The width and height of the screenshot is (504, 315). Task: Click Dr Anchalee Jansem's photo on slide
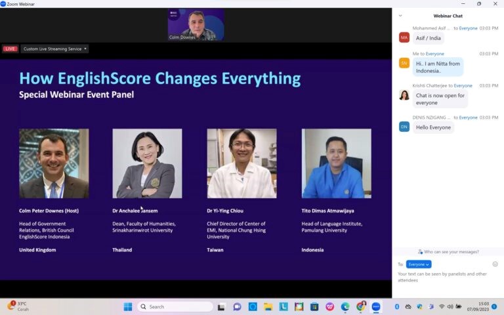tap(147, 163)
